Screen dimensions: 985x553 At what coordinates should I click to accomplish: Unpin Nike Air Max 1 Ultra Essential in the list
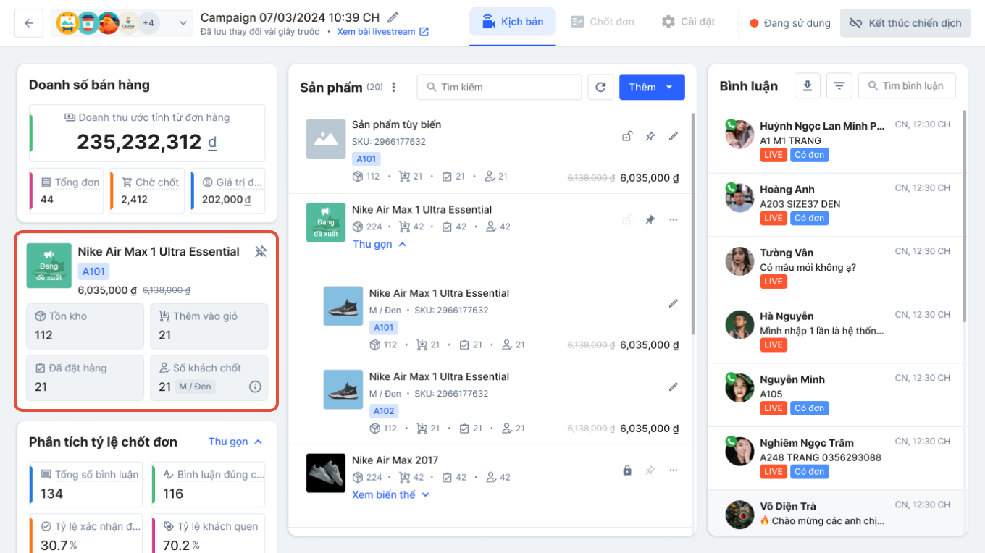tap(650, 219)
